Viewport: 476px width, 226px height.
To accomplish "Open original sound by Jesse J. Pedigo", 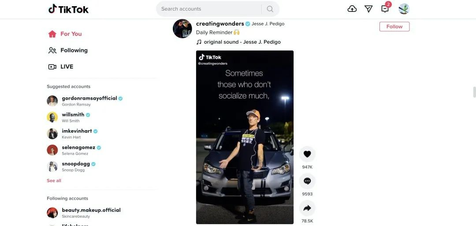I will 238,42.
